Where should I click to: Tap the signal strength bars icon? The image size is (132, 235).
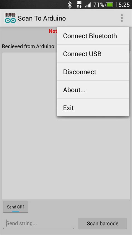pos(88,5)
